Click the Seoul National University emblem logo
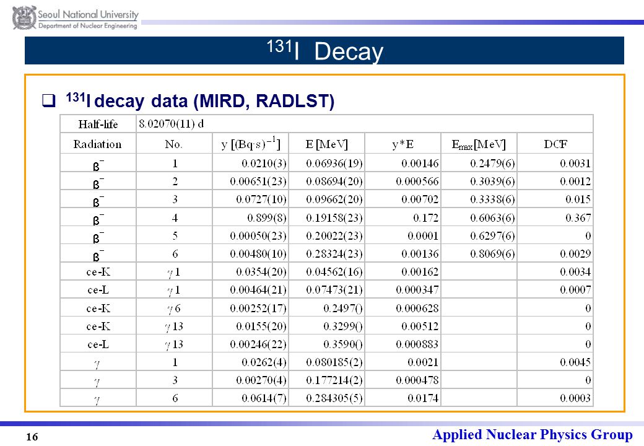 point(24,18)
